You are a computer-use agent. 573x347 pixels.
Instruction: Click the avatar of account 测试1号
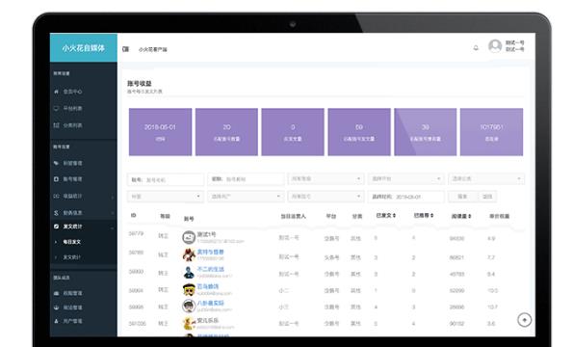189,238
